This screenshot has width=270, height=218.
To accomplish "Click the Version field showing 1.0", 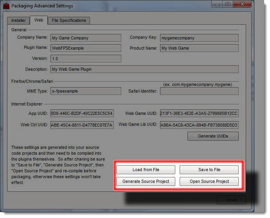I will [86, 59].
